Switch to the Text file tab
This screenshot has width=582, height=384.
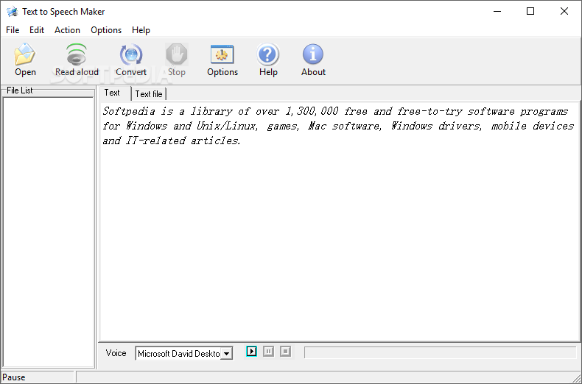(149, 94)
